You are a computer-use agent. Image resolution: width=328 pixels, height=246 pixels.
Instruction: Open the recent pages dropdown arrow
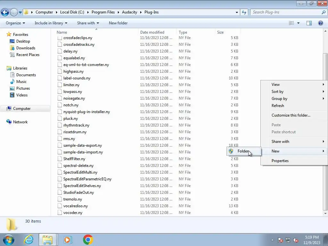click(x=20, y=12)
